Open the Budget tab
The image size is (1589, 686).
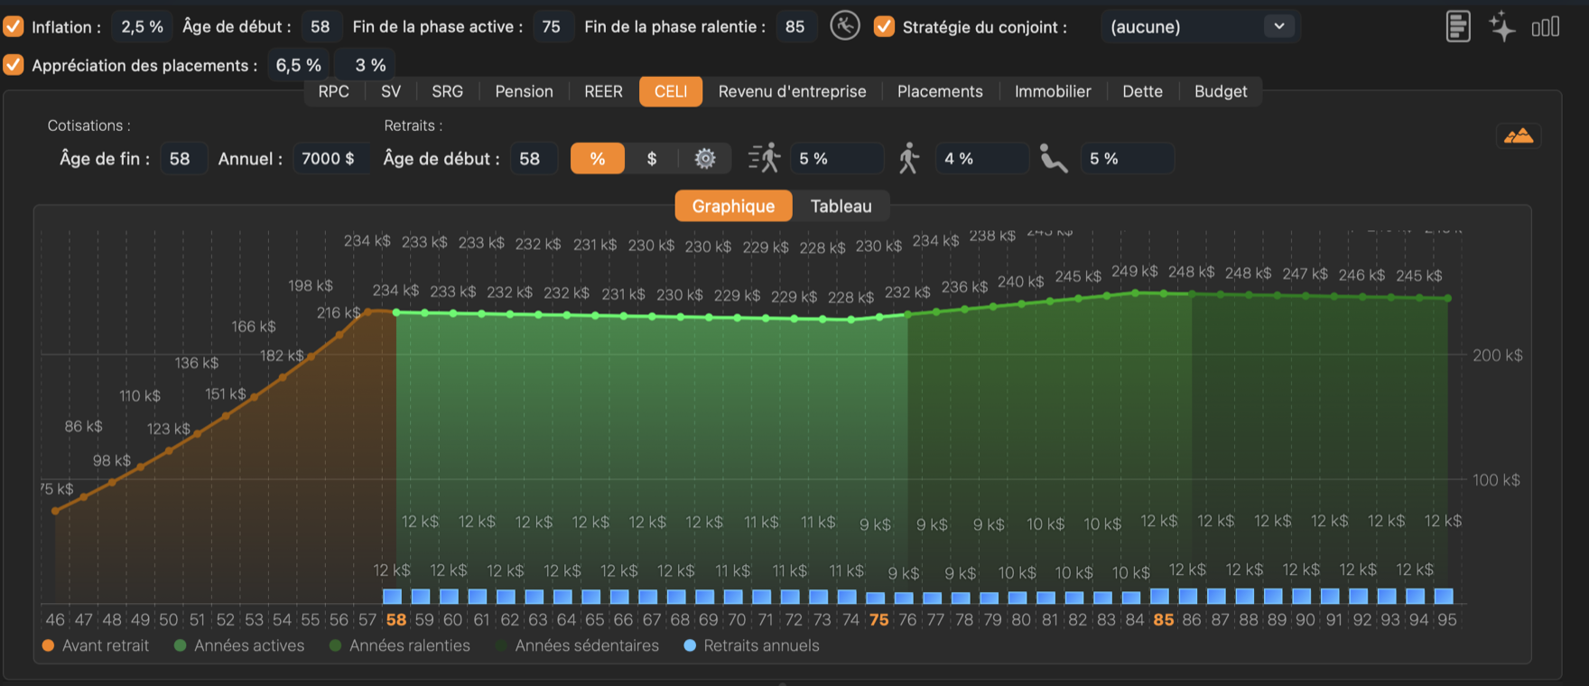click(1221, 91)
